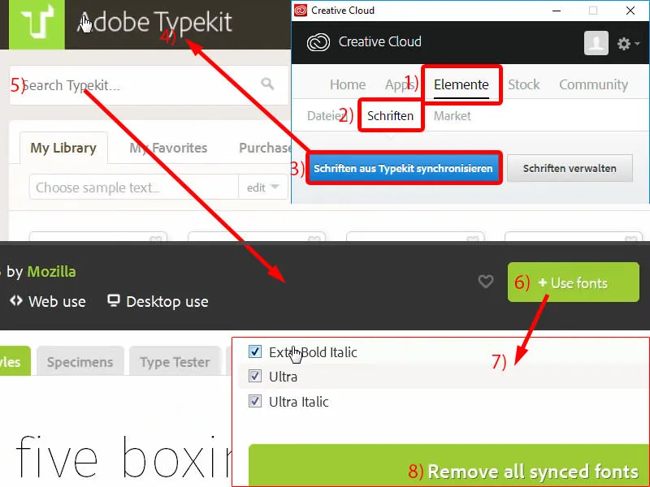
Task: Select the Elemente tab
Action: point(461,84)
